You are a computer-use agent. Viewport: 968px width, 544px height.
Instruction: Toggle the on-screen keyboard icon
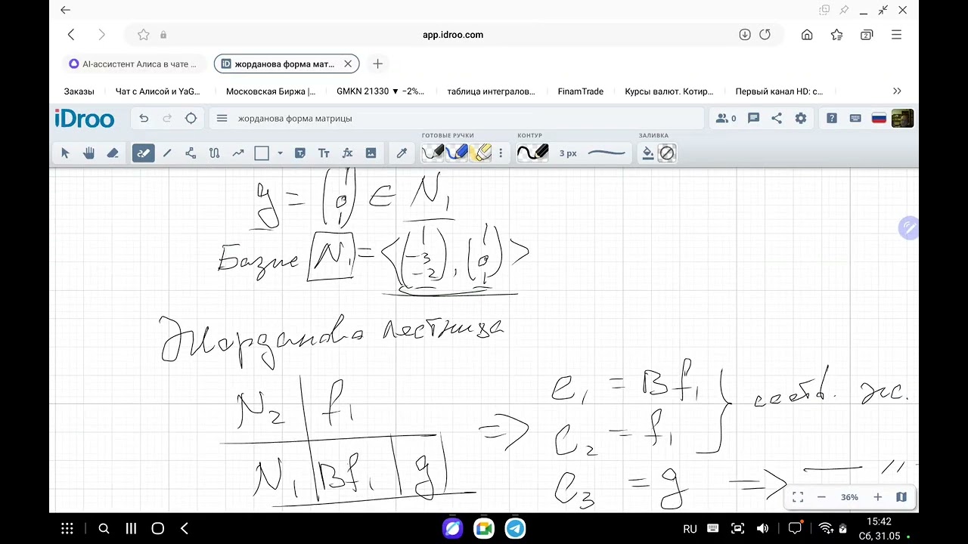[855, 119]
